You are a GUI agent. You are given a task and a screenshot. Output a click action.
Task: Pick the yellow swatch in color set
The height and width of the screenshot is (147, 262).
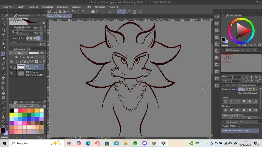pos(12,115)
